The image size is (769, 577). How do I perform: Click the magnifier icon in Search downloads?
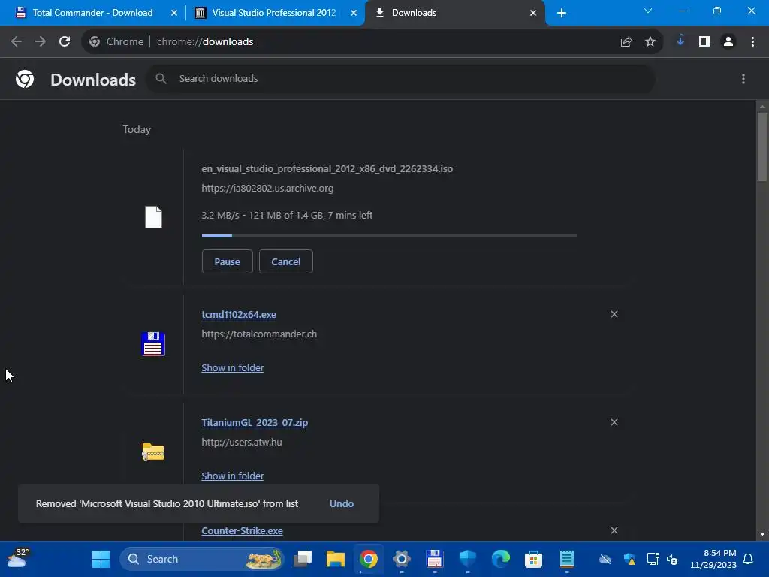coord(161,78)
